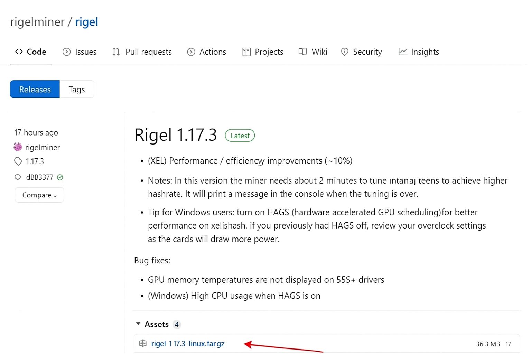The width and height of the screenshot is (531, 354).
Task: Click the Code angle-brackets icon
Action: tap(19, 52)
